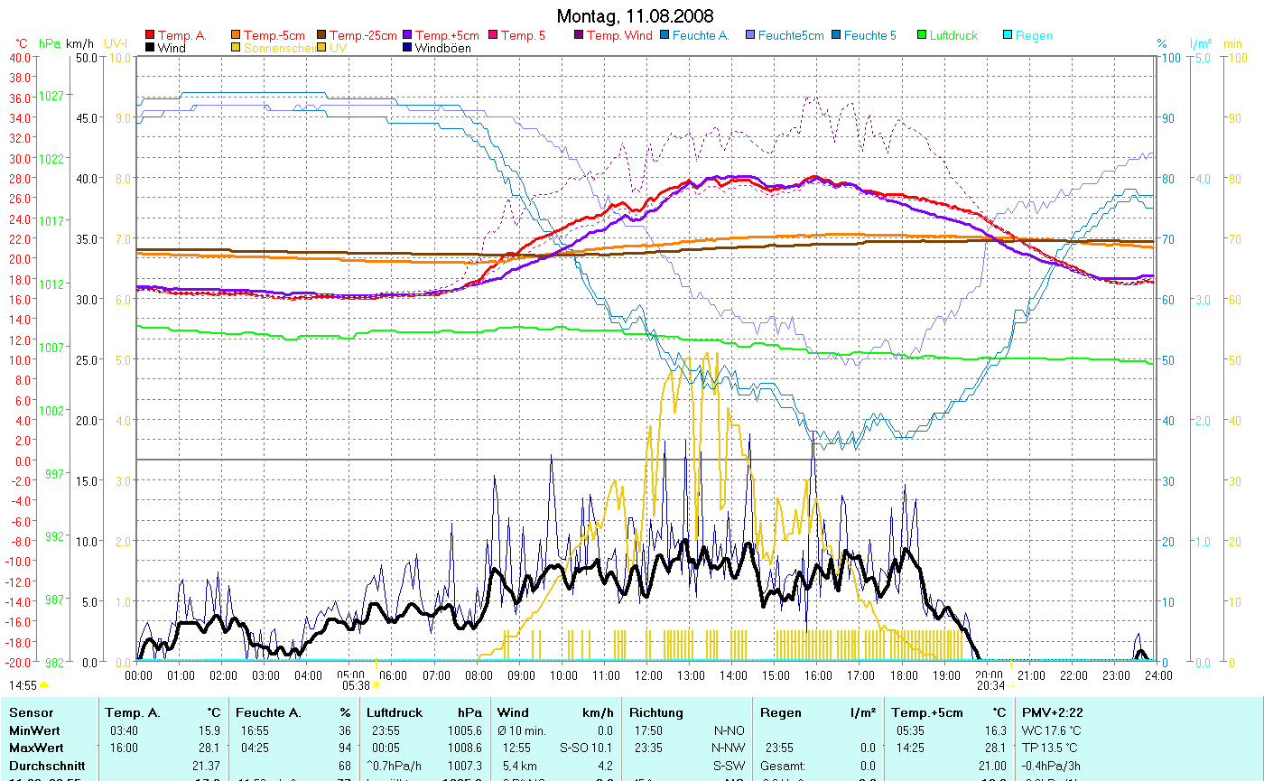Click the black Wind legend square
The image size is (1264, 781).
point(150,48)
